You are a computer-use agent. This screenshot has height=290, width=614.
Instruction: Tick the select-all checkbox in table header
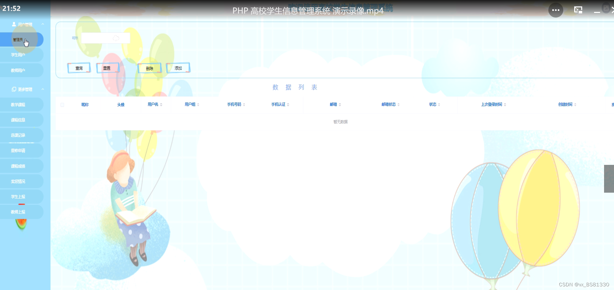tap(62, 105)
